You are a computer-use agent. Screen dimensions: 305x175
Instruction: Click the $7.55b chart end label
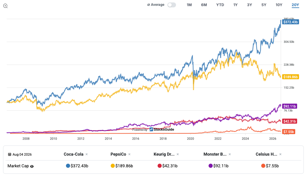point(288,132)
